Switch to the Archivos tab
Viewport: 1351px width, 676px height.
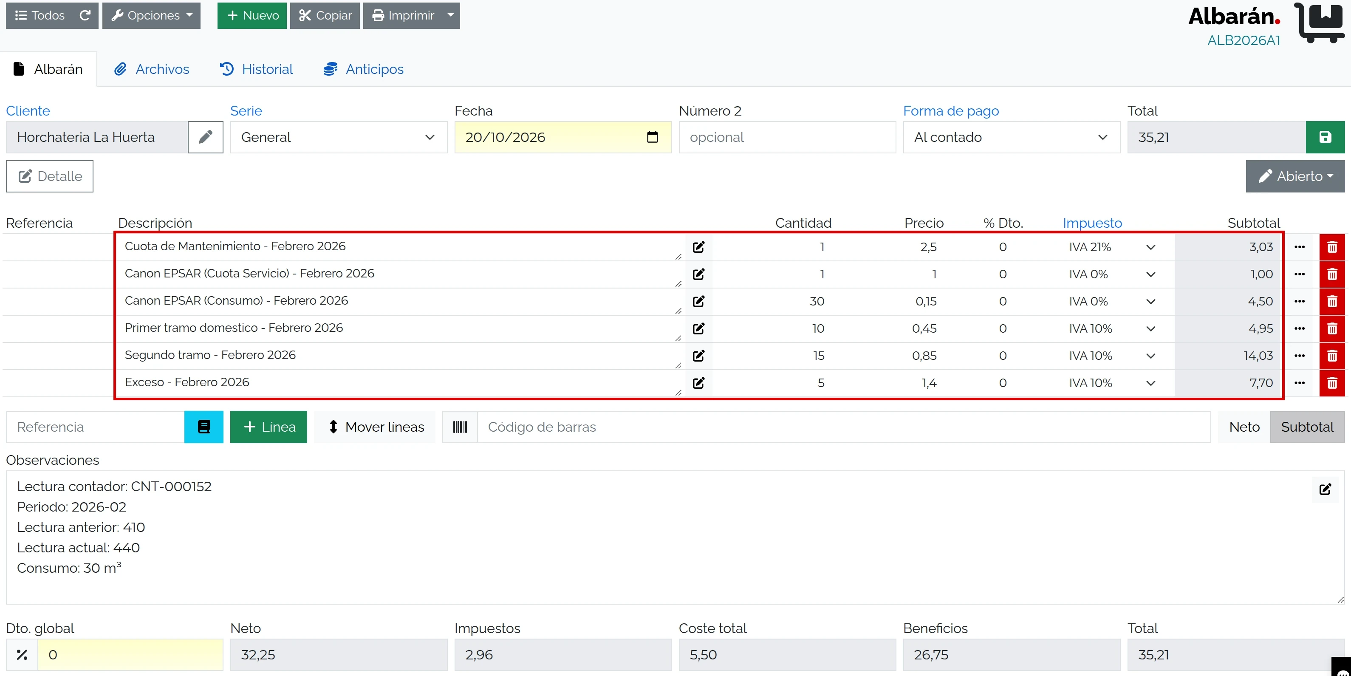click(152, 69)
